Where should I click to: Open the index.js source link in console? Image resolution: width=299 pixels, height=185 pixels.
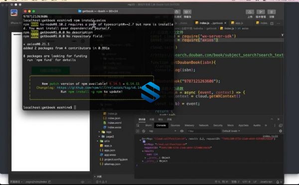271,136
